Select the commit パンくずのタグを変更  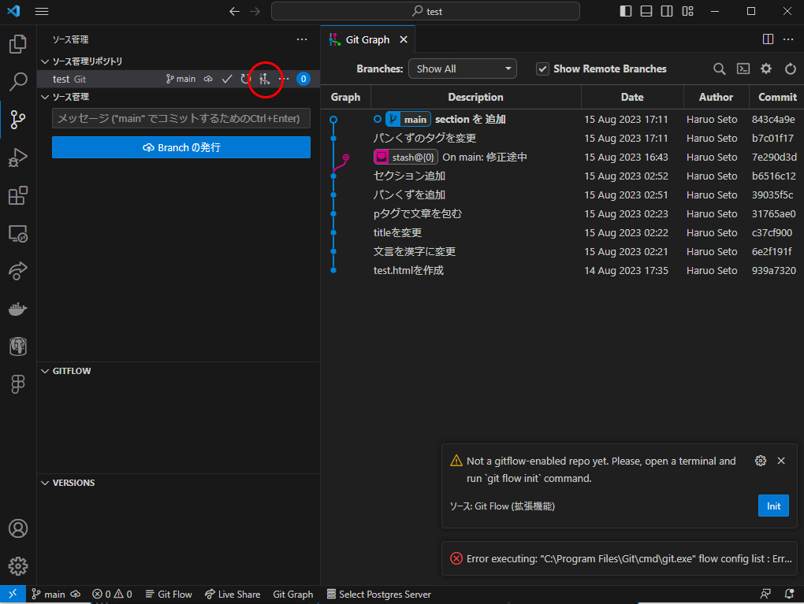point(425,139)
